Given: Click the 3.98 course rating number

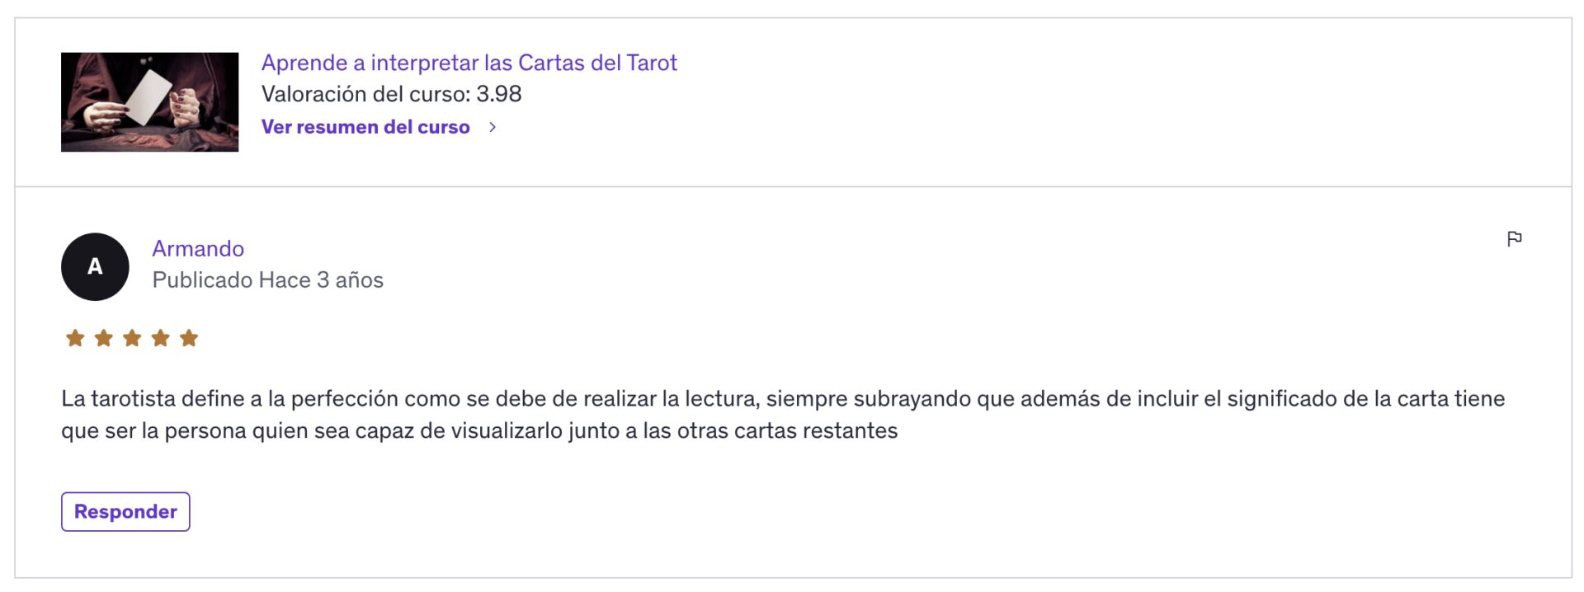Looking at the screenshot, I should [499, 94].
